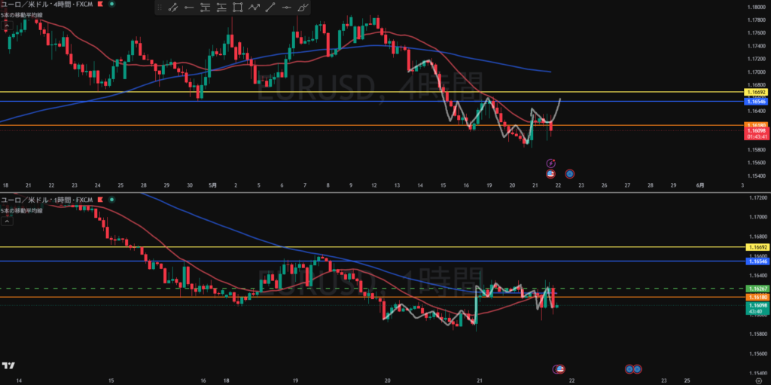The height and width of the screenshot is (385, 771).
Task: Grab the drawing toolbar drag handle
Action: pyautogui.click(x=160, y=8)
